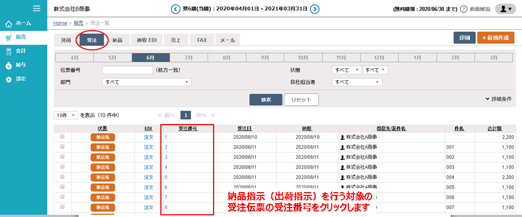Open the user account menu
522x217 pixels.
[505, 9]
